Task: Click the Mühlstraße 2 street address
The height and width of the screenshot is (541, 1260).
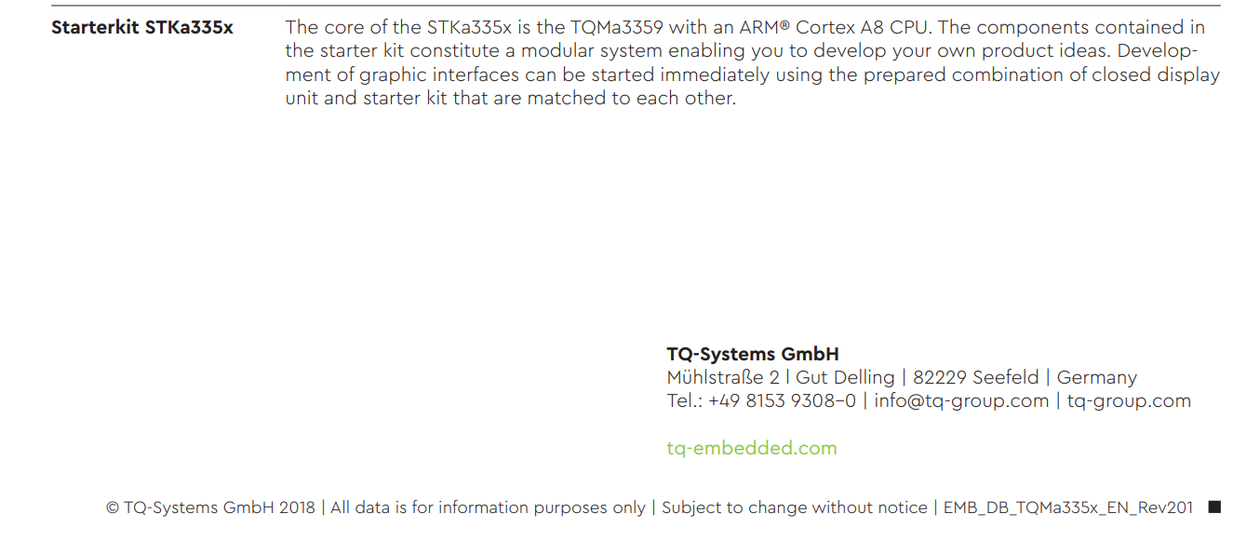Action: point(723,378)
